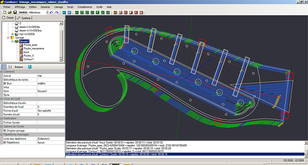The width and height of the screenshot is (308, 165).
Task: Click the log panel scroll up arrow
Action: pos(306,143)
